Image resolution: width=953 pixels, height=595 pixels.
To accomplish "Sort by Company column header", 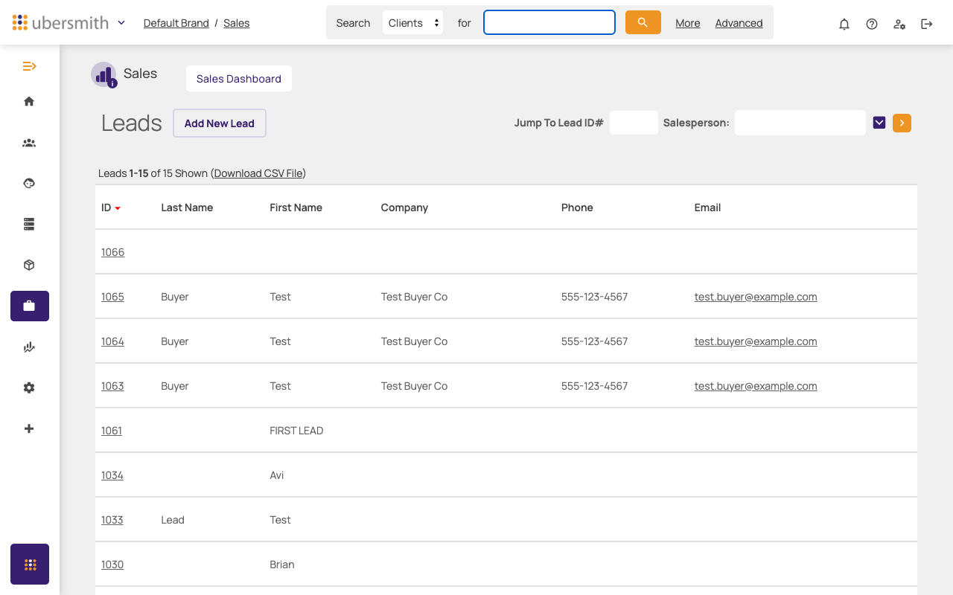I will (404, 208).
